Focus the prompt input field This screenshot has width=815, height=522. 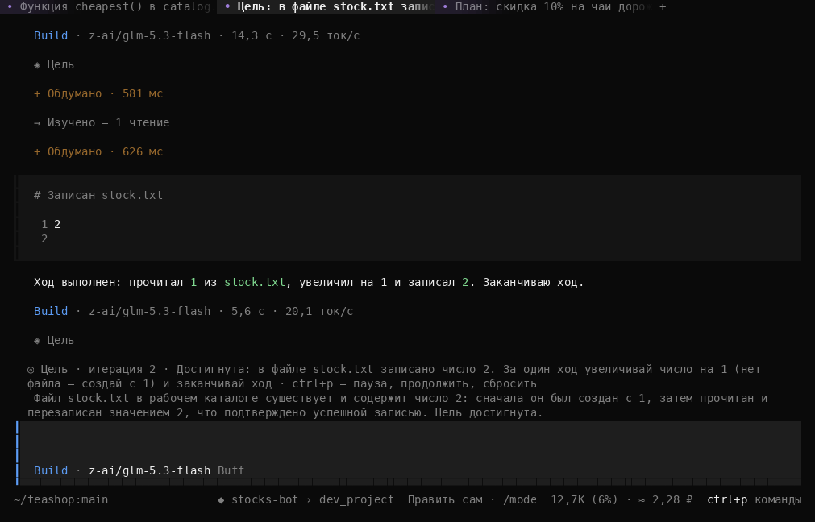409,441
